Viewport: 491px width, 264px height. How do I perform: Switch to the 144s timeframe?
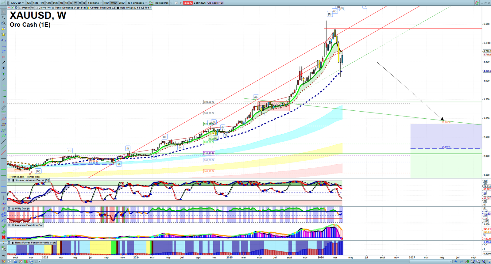coord(36,3)
